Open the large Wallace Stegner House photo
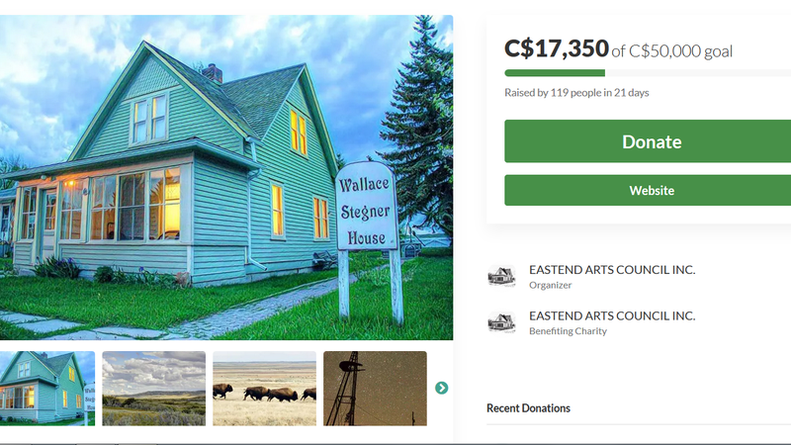 tap(226, 177)
